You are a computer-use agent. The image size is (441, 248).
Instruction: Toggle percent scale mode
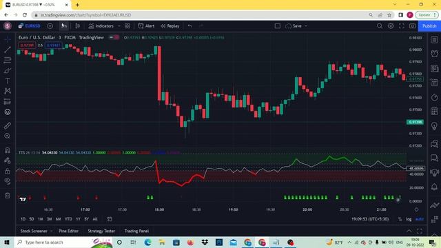point(400,219)
